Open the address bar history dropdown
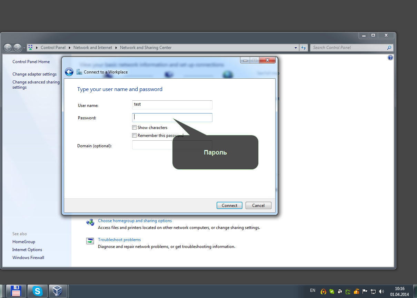This screenshot has height=298, width=417. pos(296,48)
